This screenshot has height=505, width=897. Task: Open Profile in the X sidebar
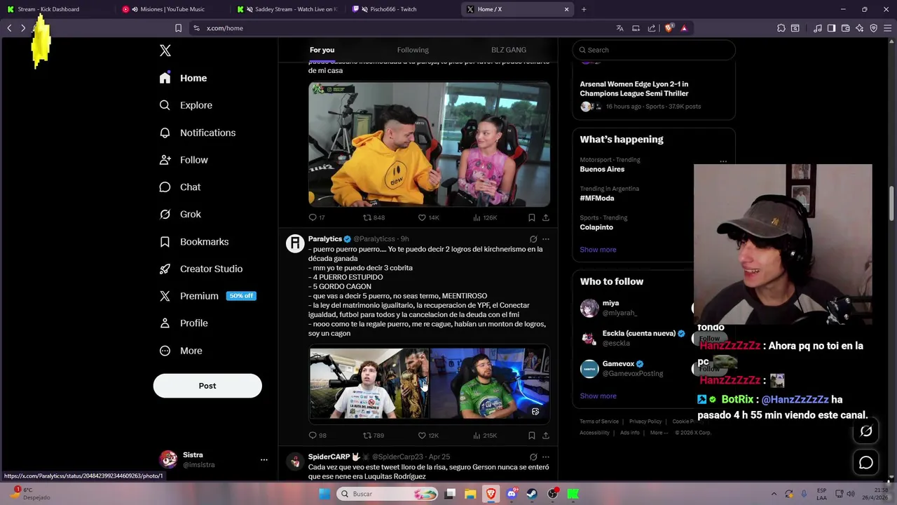pyautogui.click(x=184, y=323)
